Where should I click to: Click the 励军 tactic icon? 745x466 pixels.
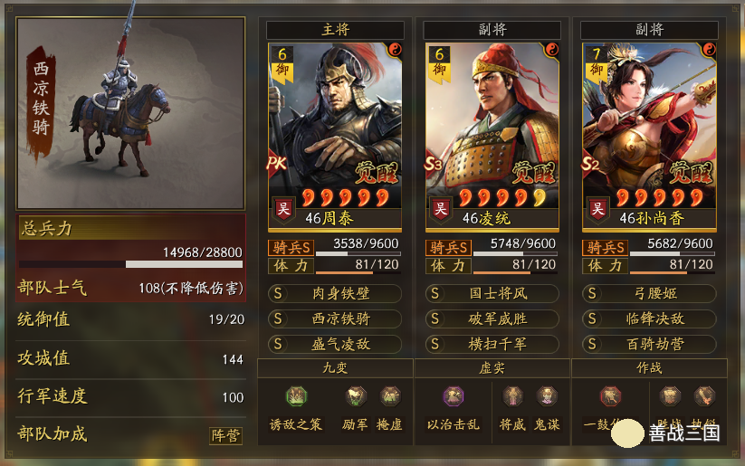356,396
